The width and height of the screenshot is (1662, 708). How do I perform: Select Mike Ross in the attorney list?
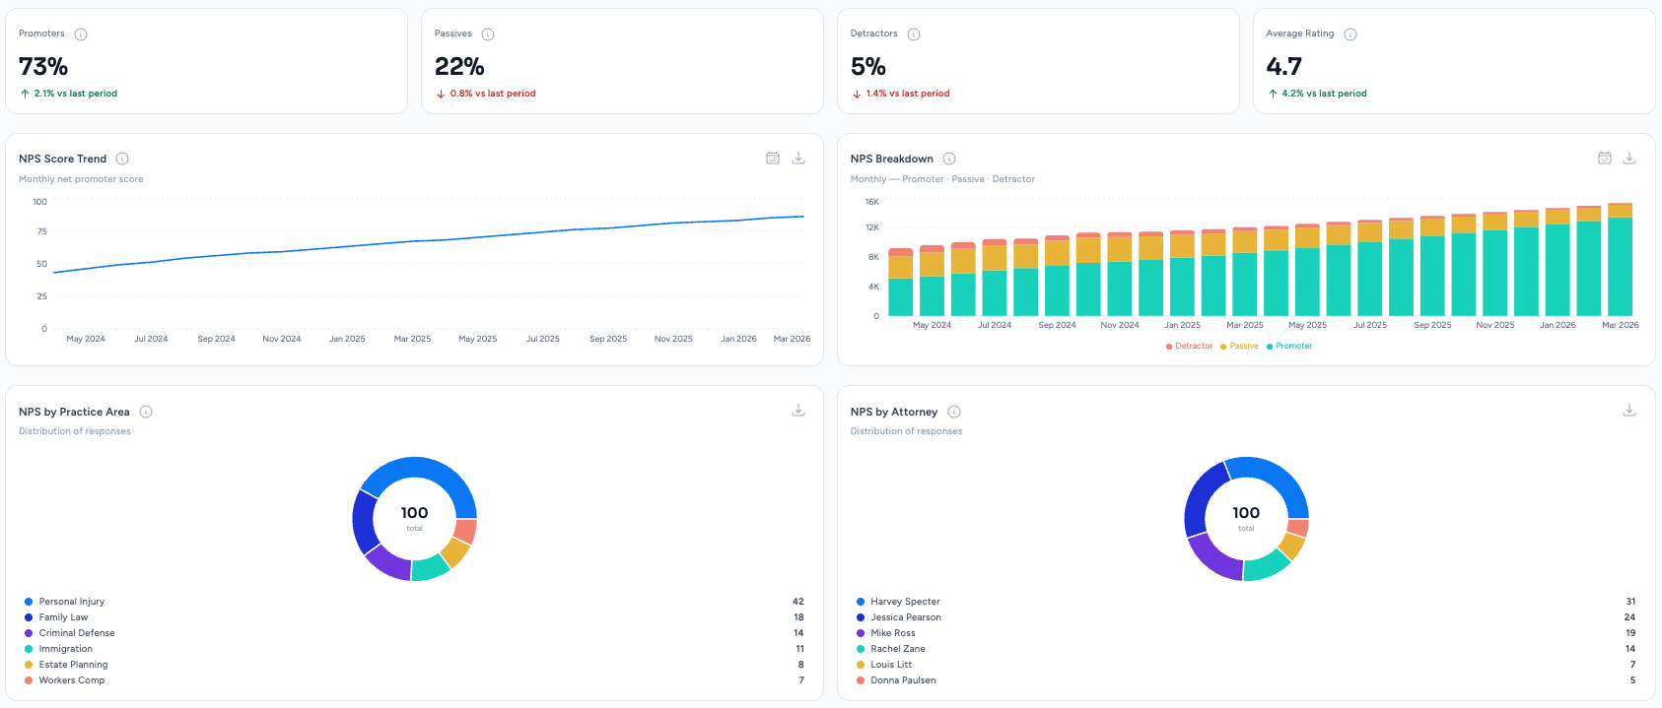(x=1246, y=633)
